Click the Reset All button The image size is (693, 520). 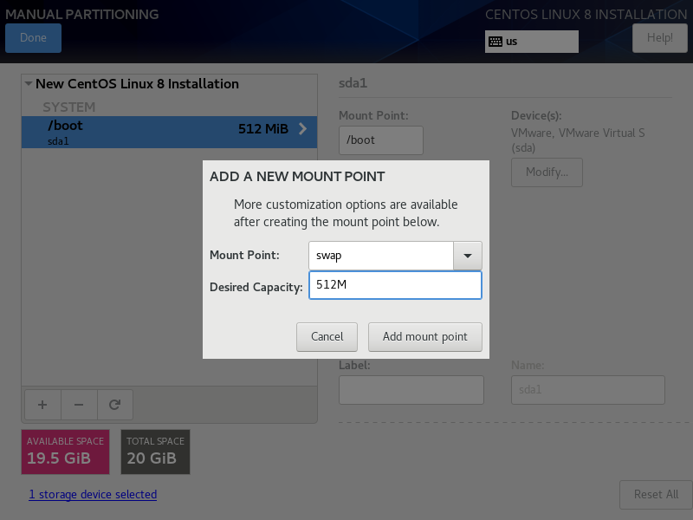(656, 495)
